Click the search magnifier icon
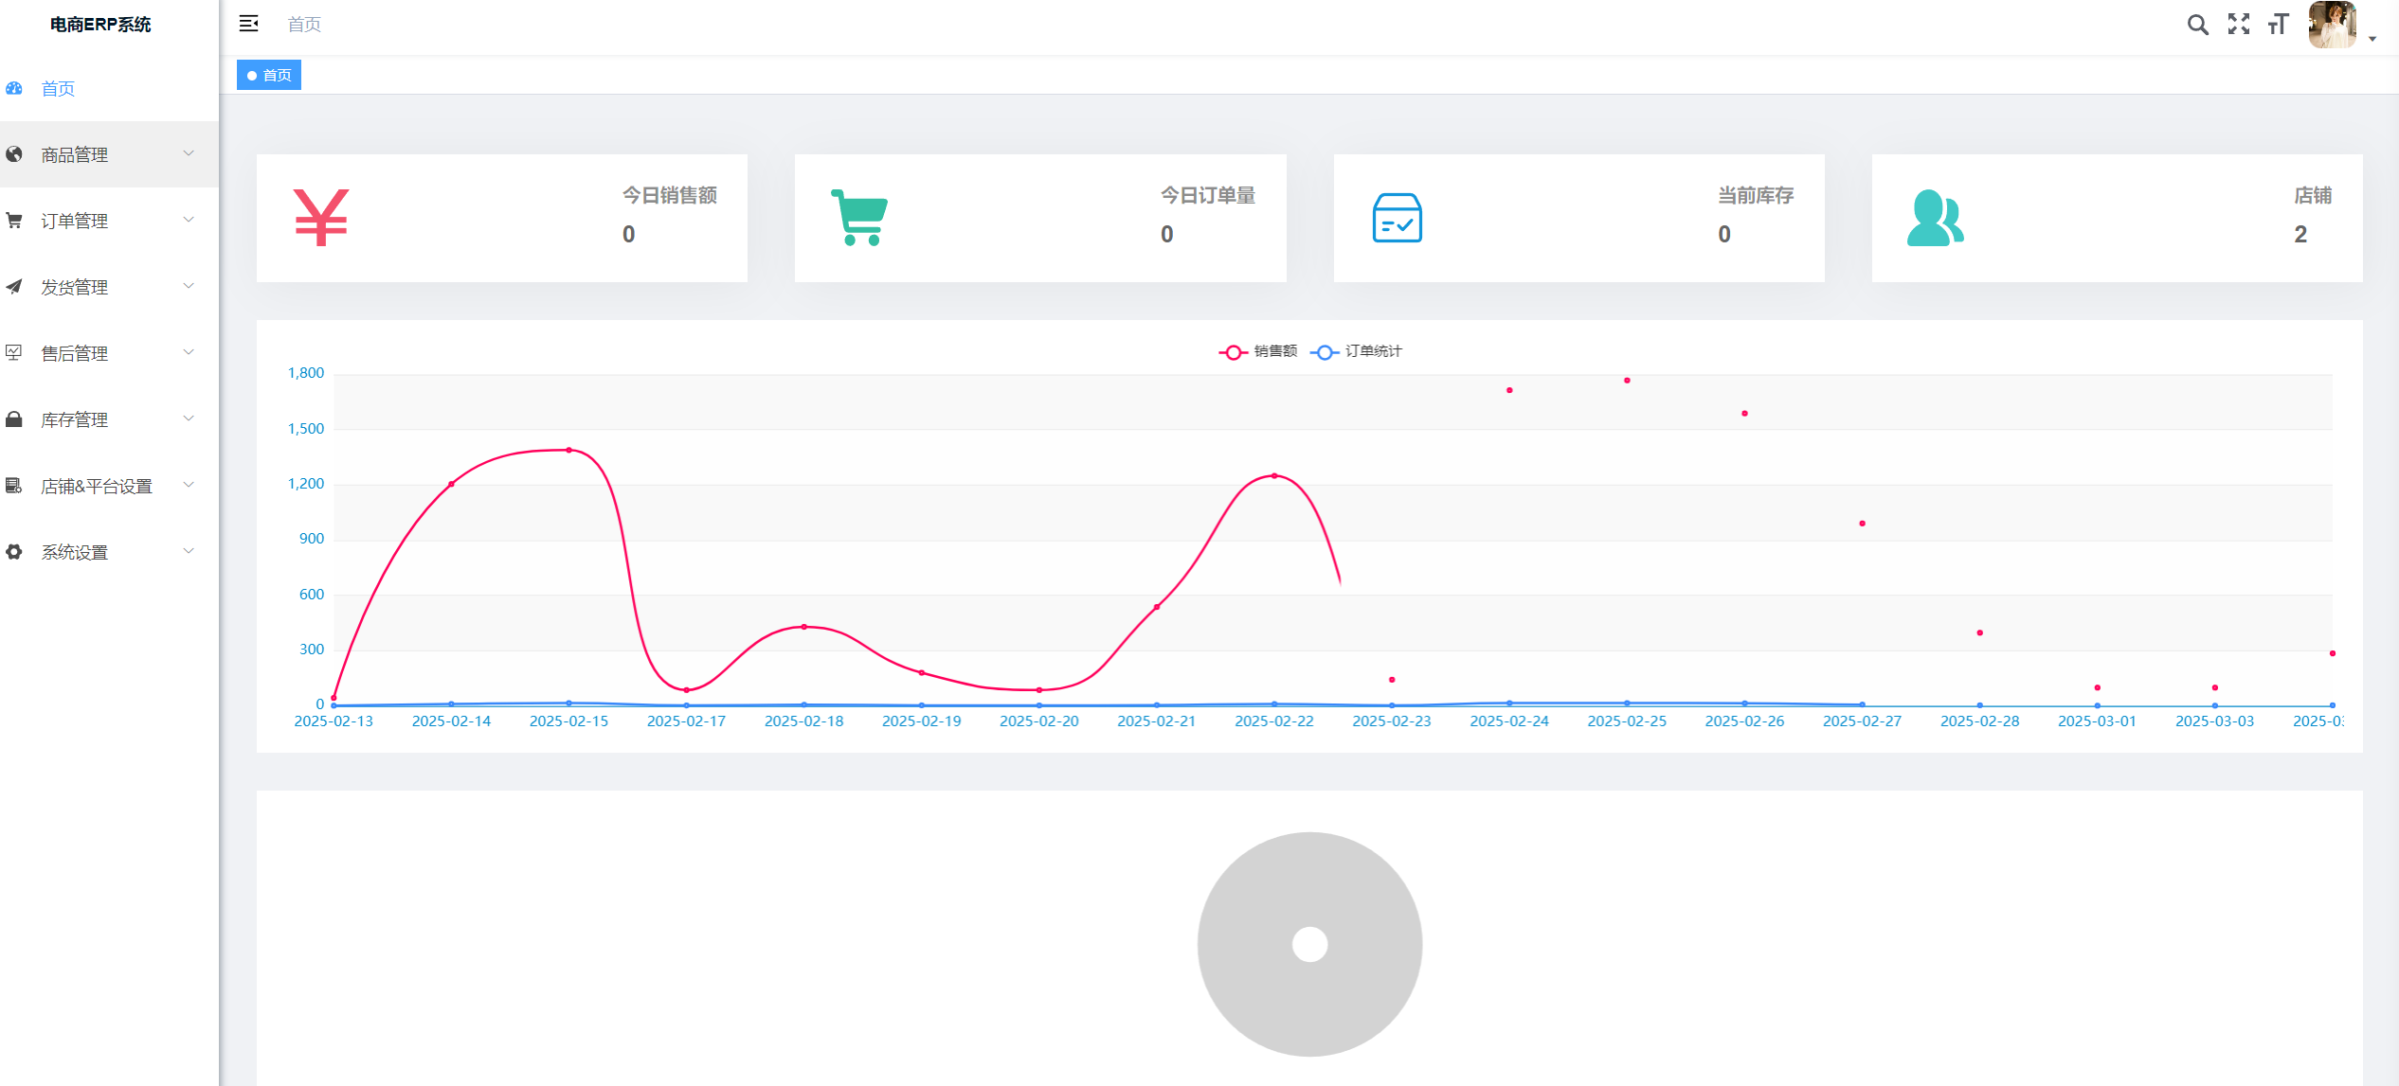 [2197, 25]
